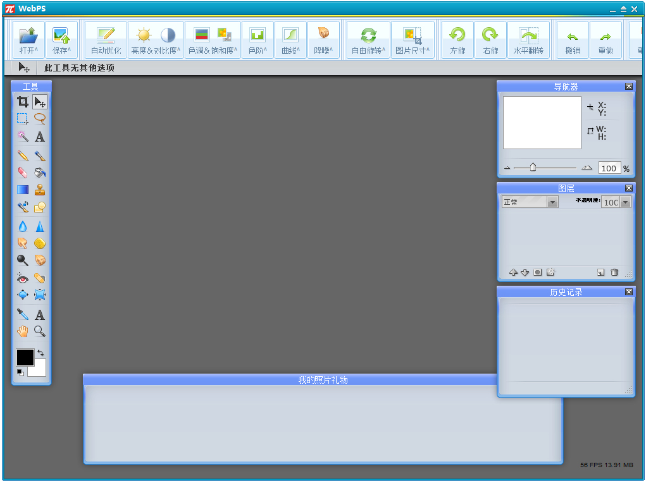The image size is (646, 483).
Task: Choose the Eraser tool
Action: [x=23, y=172]
